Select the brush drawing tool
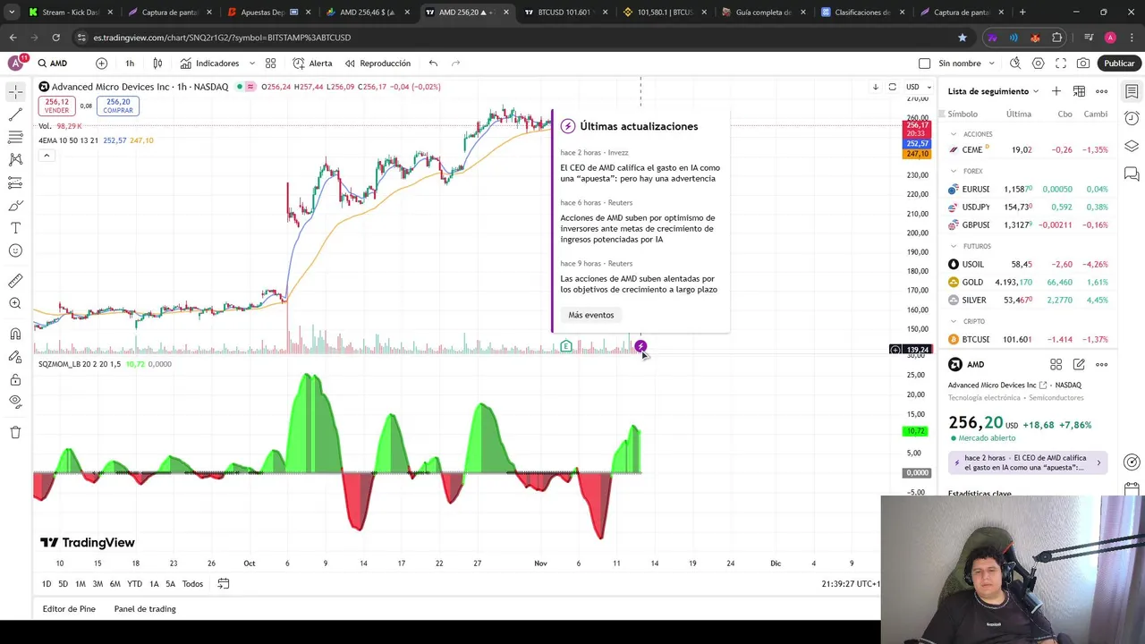Viewport: 1145px width, 644px height. click(x=15, y=206)
